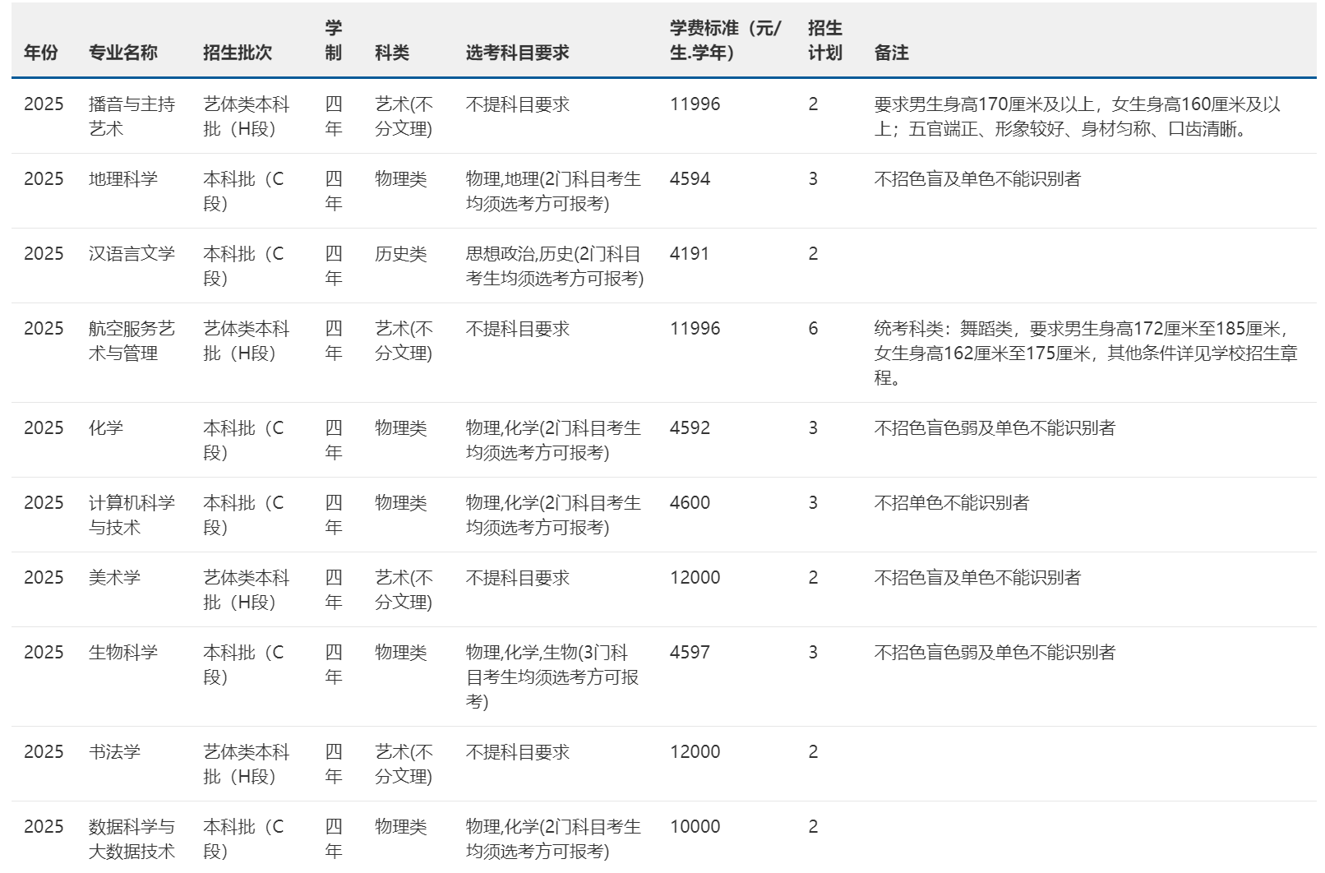This screenshot has height=873, width=1325.
Task: Select the 生物科学 major cell
Action: [123, 653]
